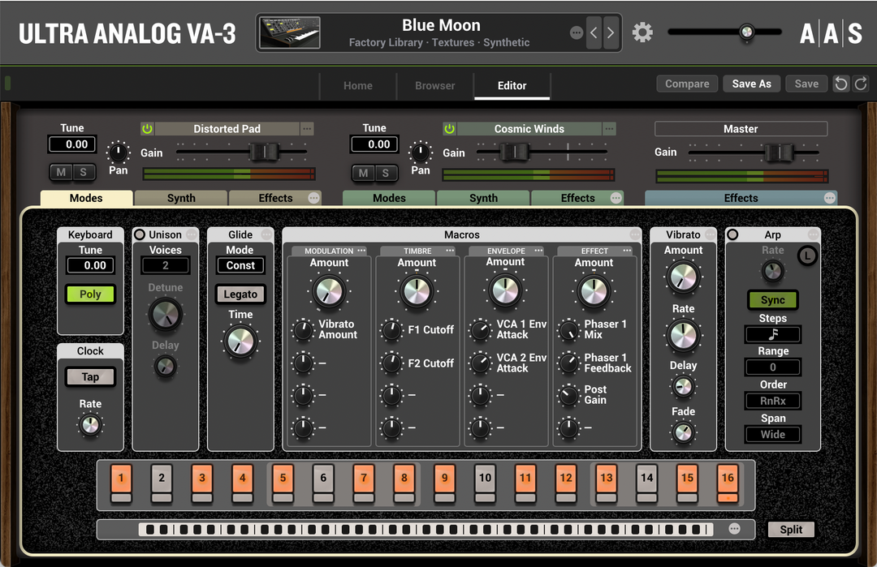This screenshot has height=567, width=877.
Task: Click Distorted Pad Tune value field
Action: (x=72, y=144)
